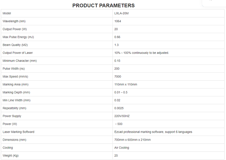Click the Minimum Character (mm) label
Viewport: 226px width, 160px height.
(20, 61)
